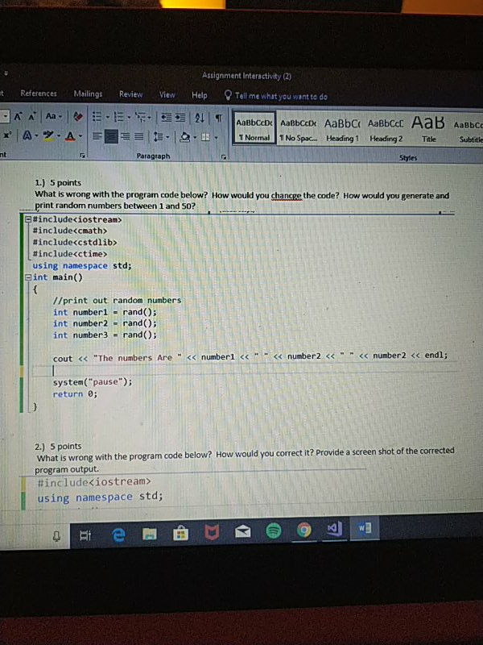This screenshot has height=645, width=483.
Task: Open the shading color dropdown arrow
Action: (x=195, y=137)
